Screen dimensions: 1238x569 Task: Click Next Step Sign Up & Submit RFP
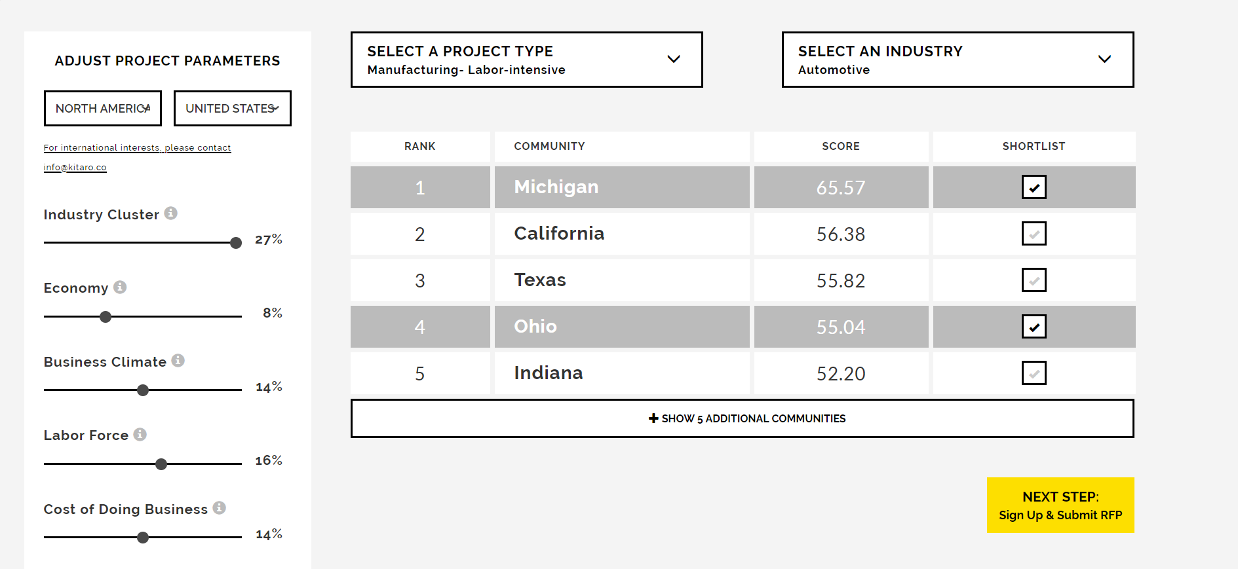point(1060,505)
